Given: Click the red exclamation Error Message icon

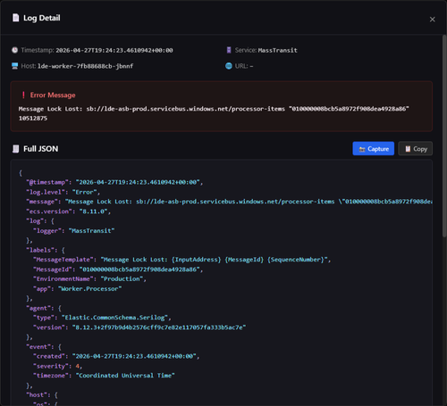Looking at the screenshot, I should (23, 95).
